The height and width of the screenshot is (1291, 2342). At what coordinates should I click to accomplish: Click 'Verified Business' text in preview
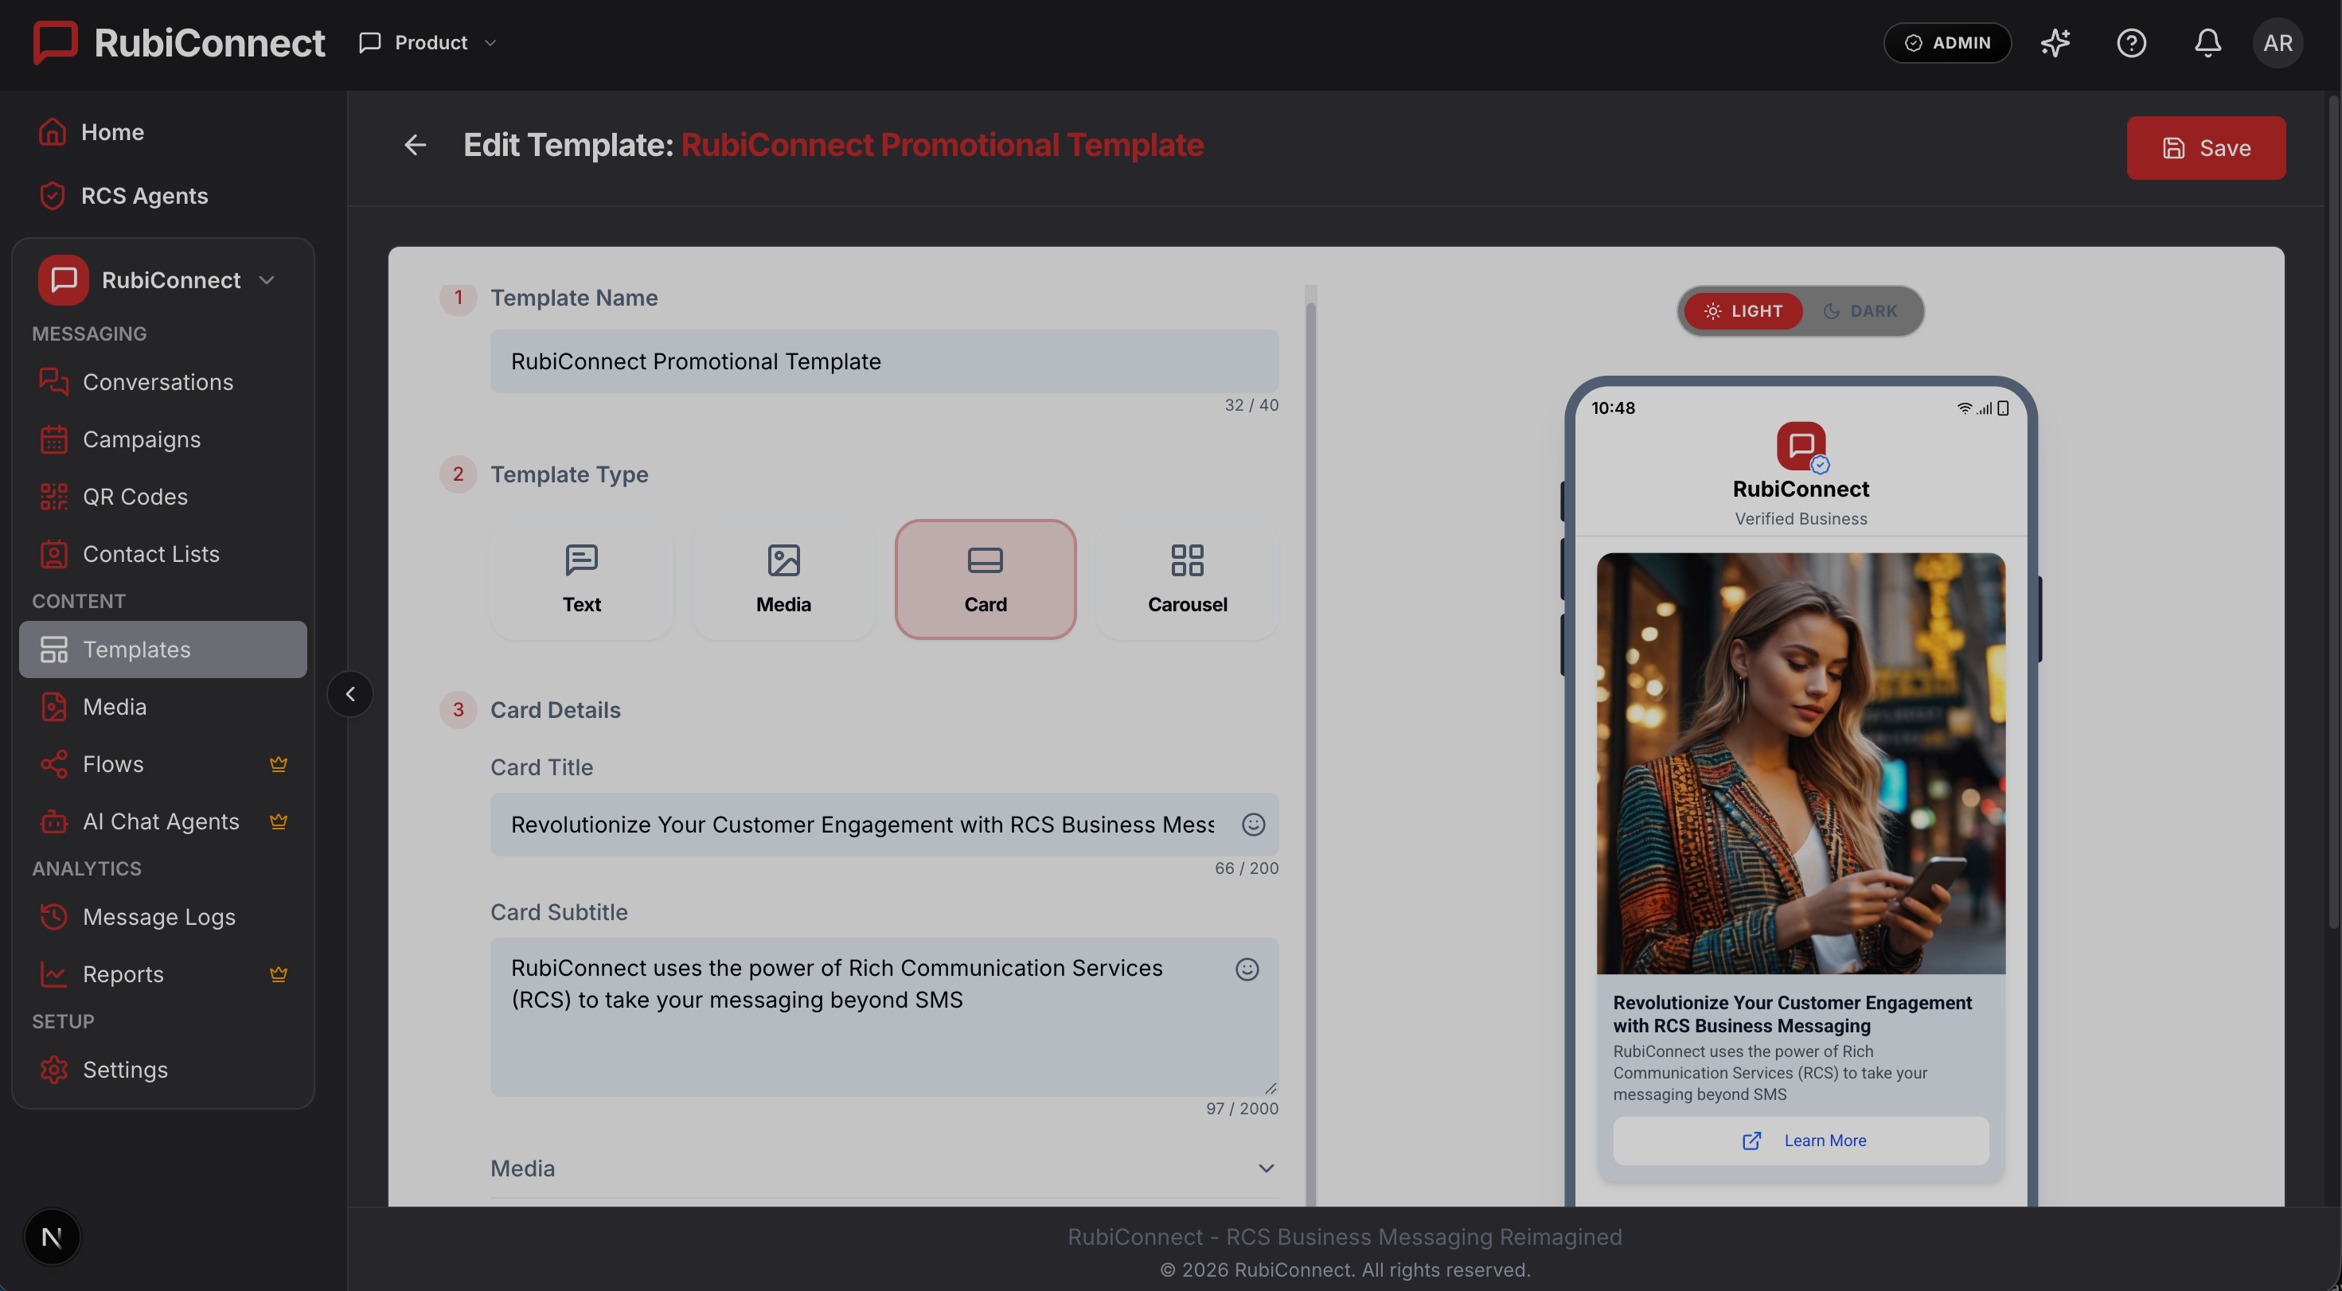click(1800, 518)
